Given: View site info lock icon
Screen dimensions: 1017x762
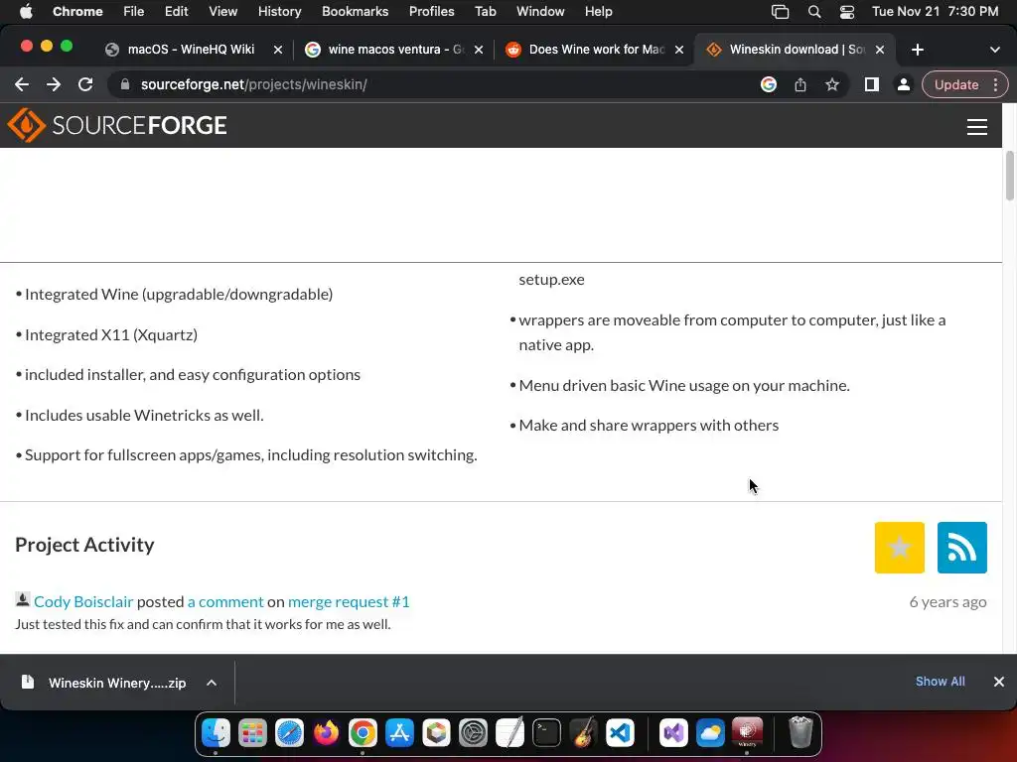Looking at the screenshot, I should coord(125,84).
